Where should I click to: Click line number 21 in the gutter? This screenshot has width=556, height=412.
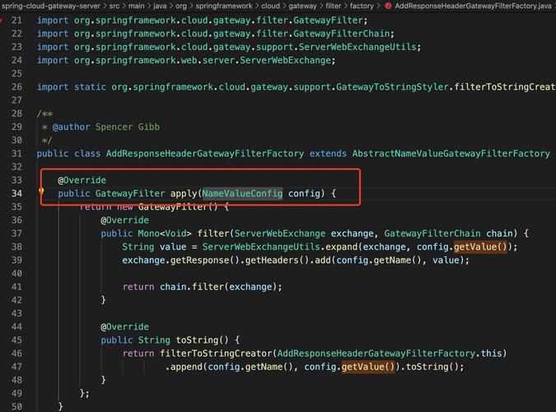(x=16, y=21)
